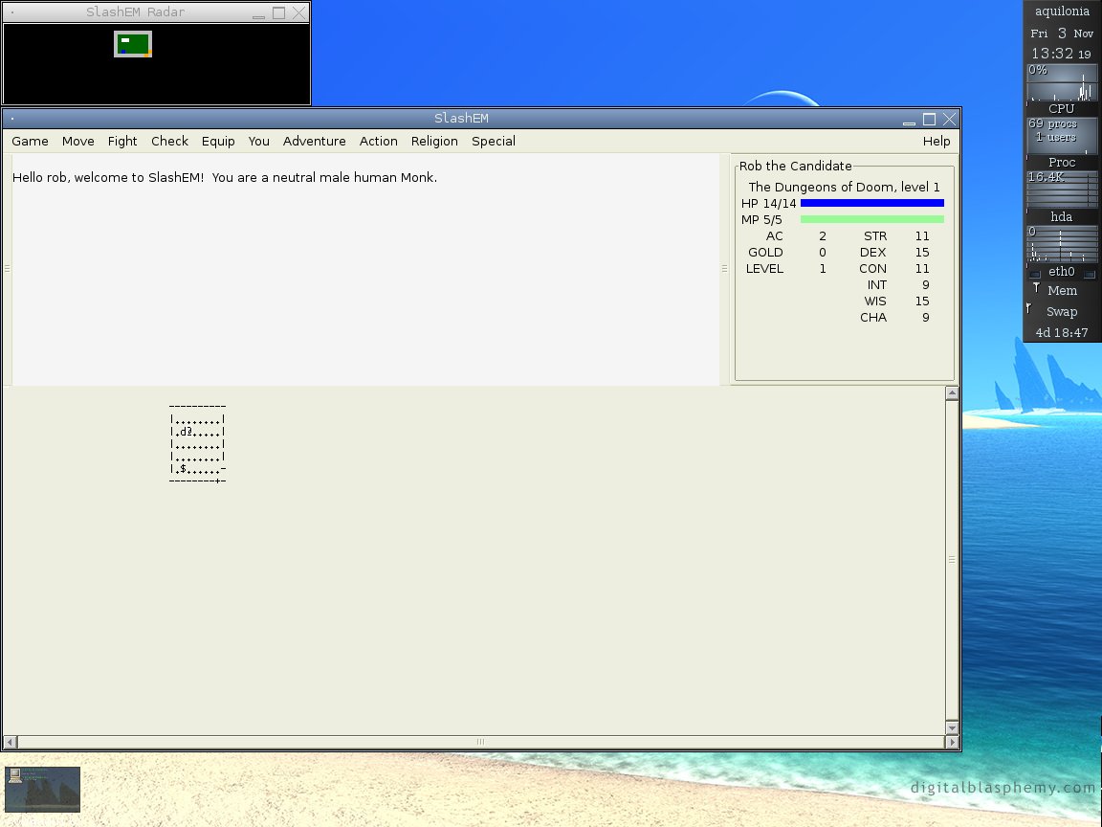Screen dimensions: 1102x827
Task: Expand the Adventure menu
Action: 314,141
